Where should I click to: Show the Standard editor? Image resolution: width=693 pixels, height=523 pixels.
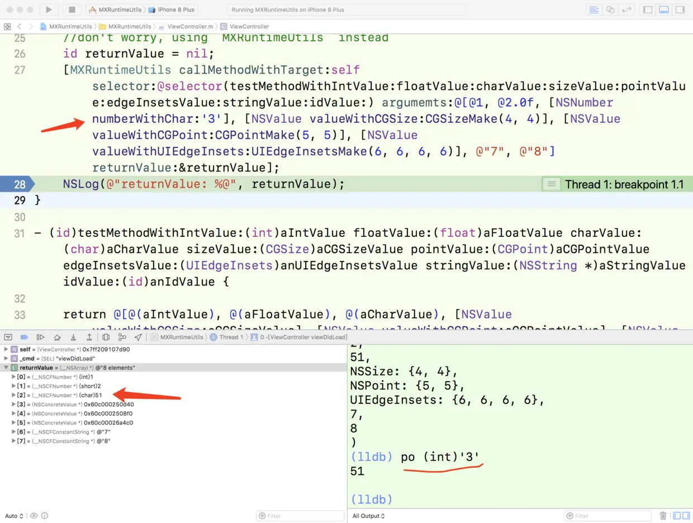tap(594, 9)
